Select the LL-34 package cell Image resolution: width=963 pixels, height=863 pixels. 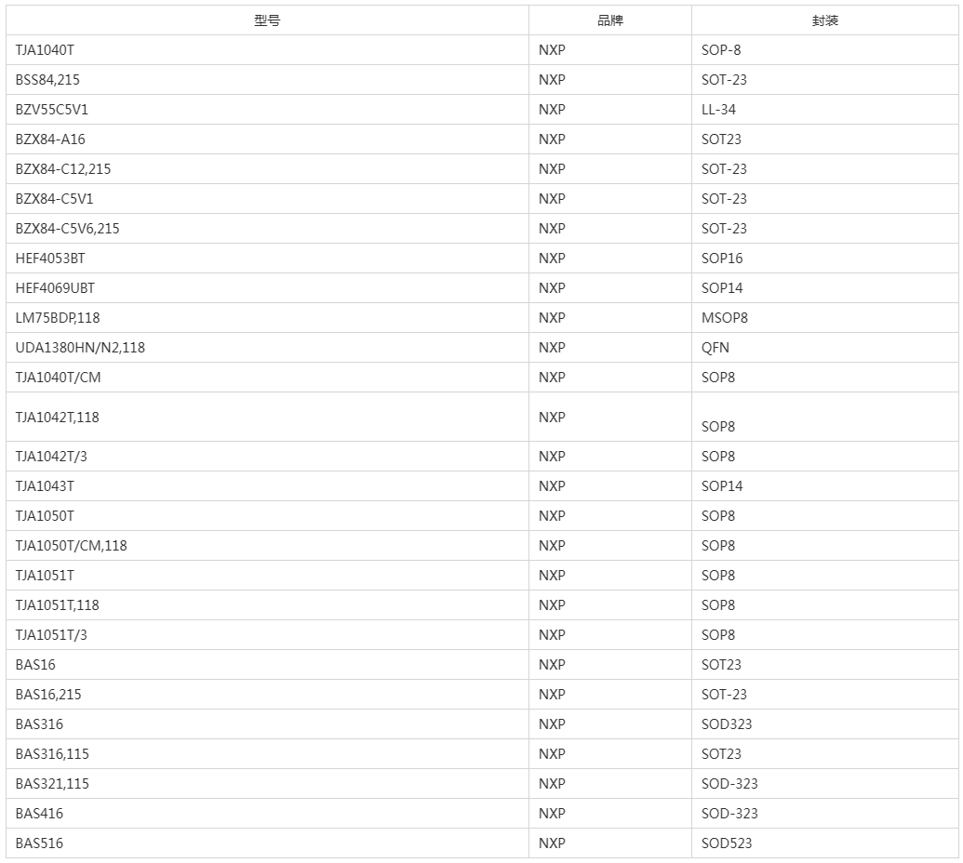pyautogui.click(x=824, y=109)
